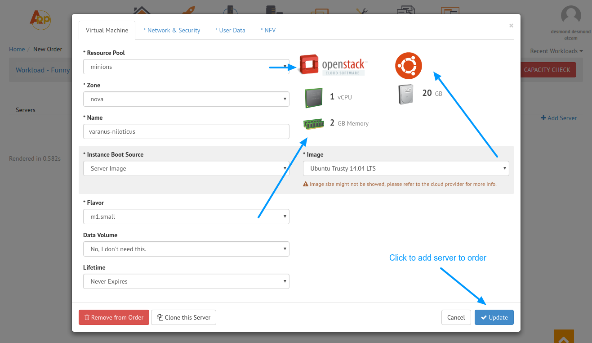
Task: Click the 20 GB hard disk icon
Action: (x=406, y=95)
